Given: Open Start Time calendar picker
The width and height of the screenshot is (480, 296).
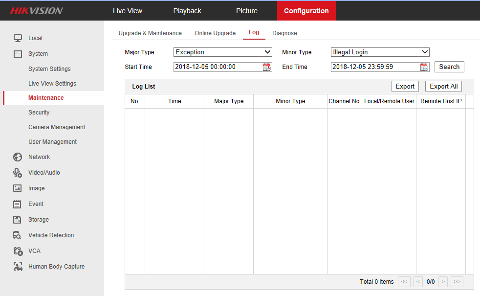Looking at the screenshot, I should [267, 67].
